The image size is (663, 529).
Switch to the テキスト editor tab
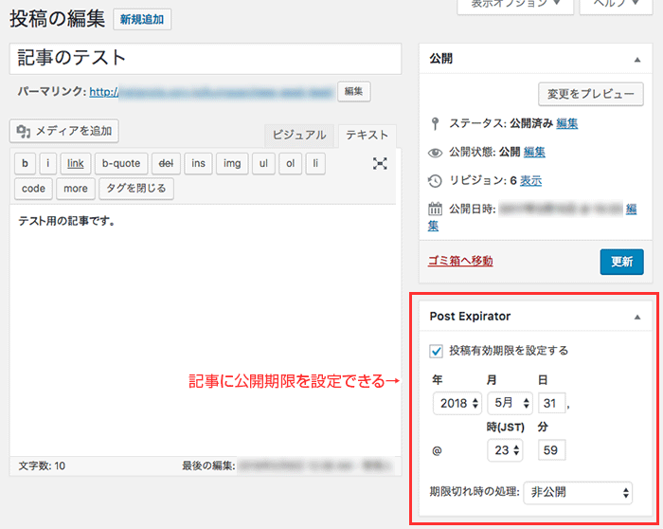[x=367, y=136]
